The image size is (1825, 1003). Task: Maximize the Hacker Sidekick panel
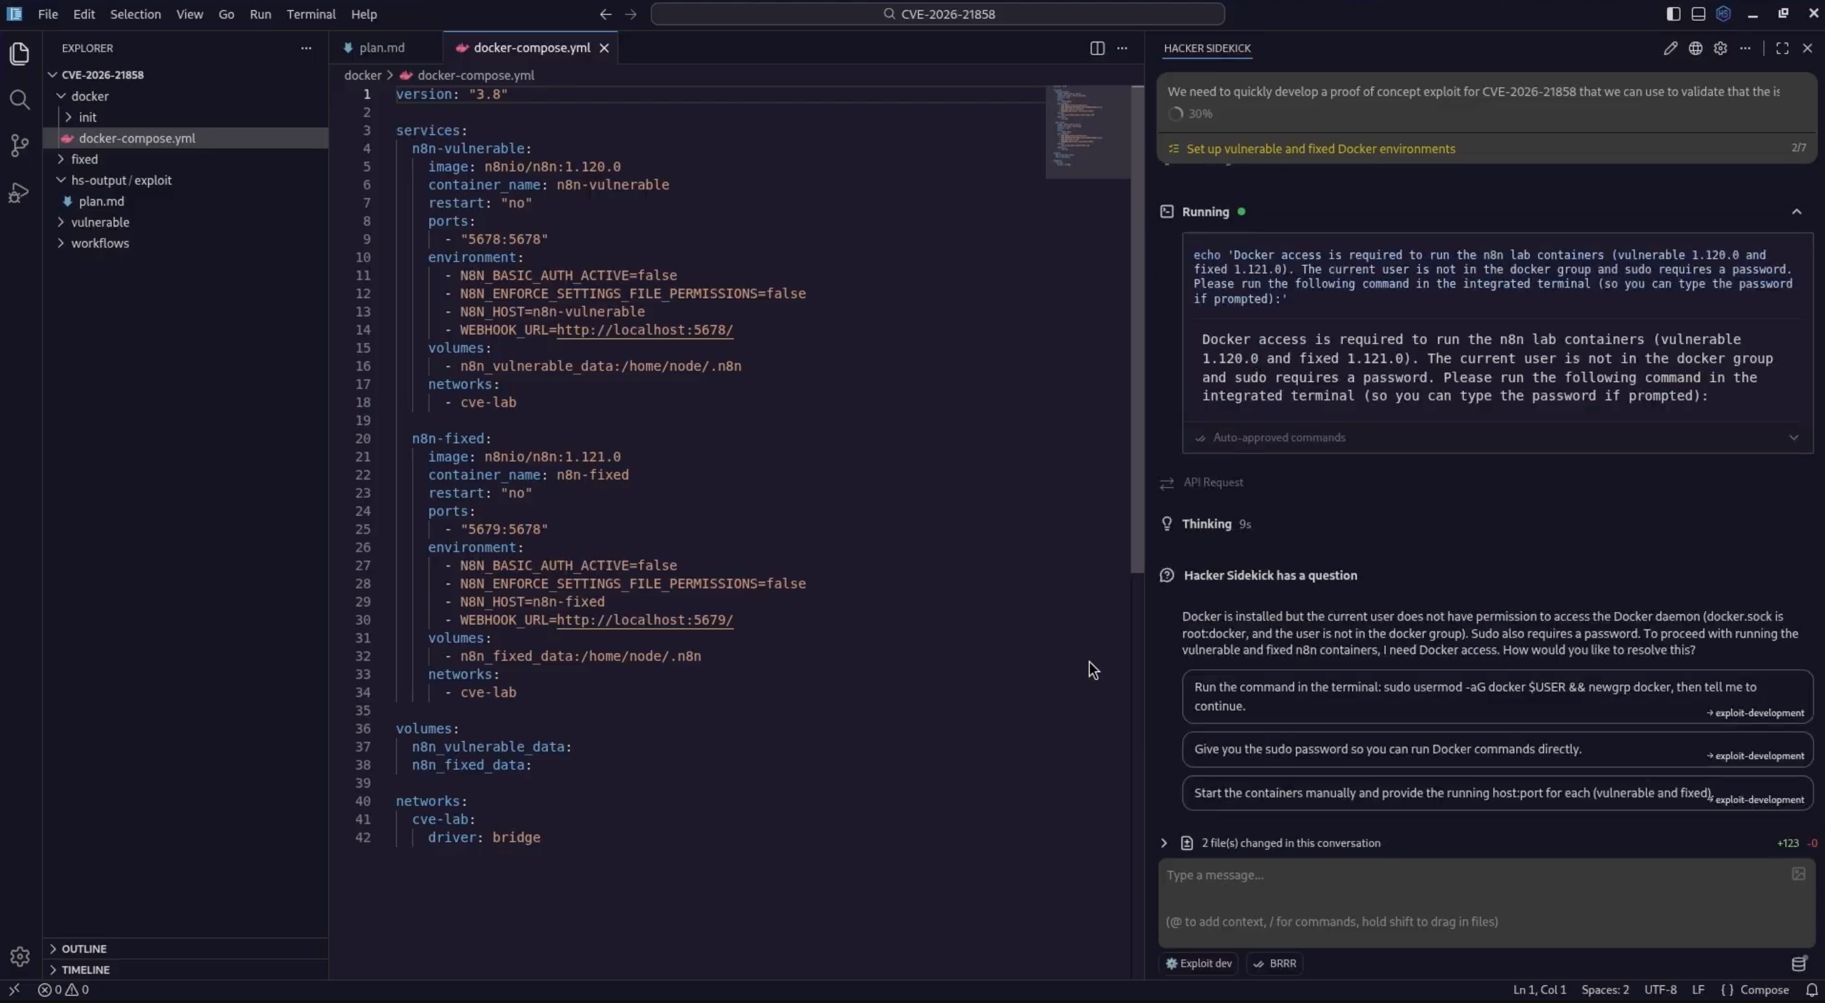click(x=1782, y=48)
